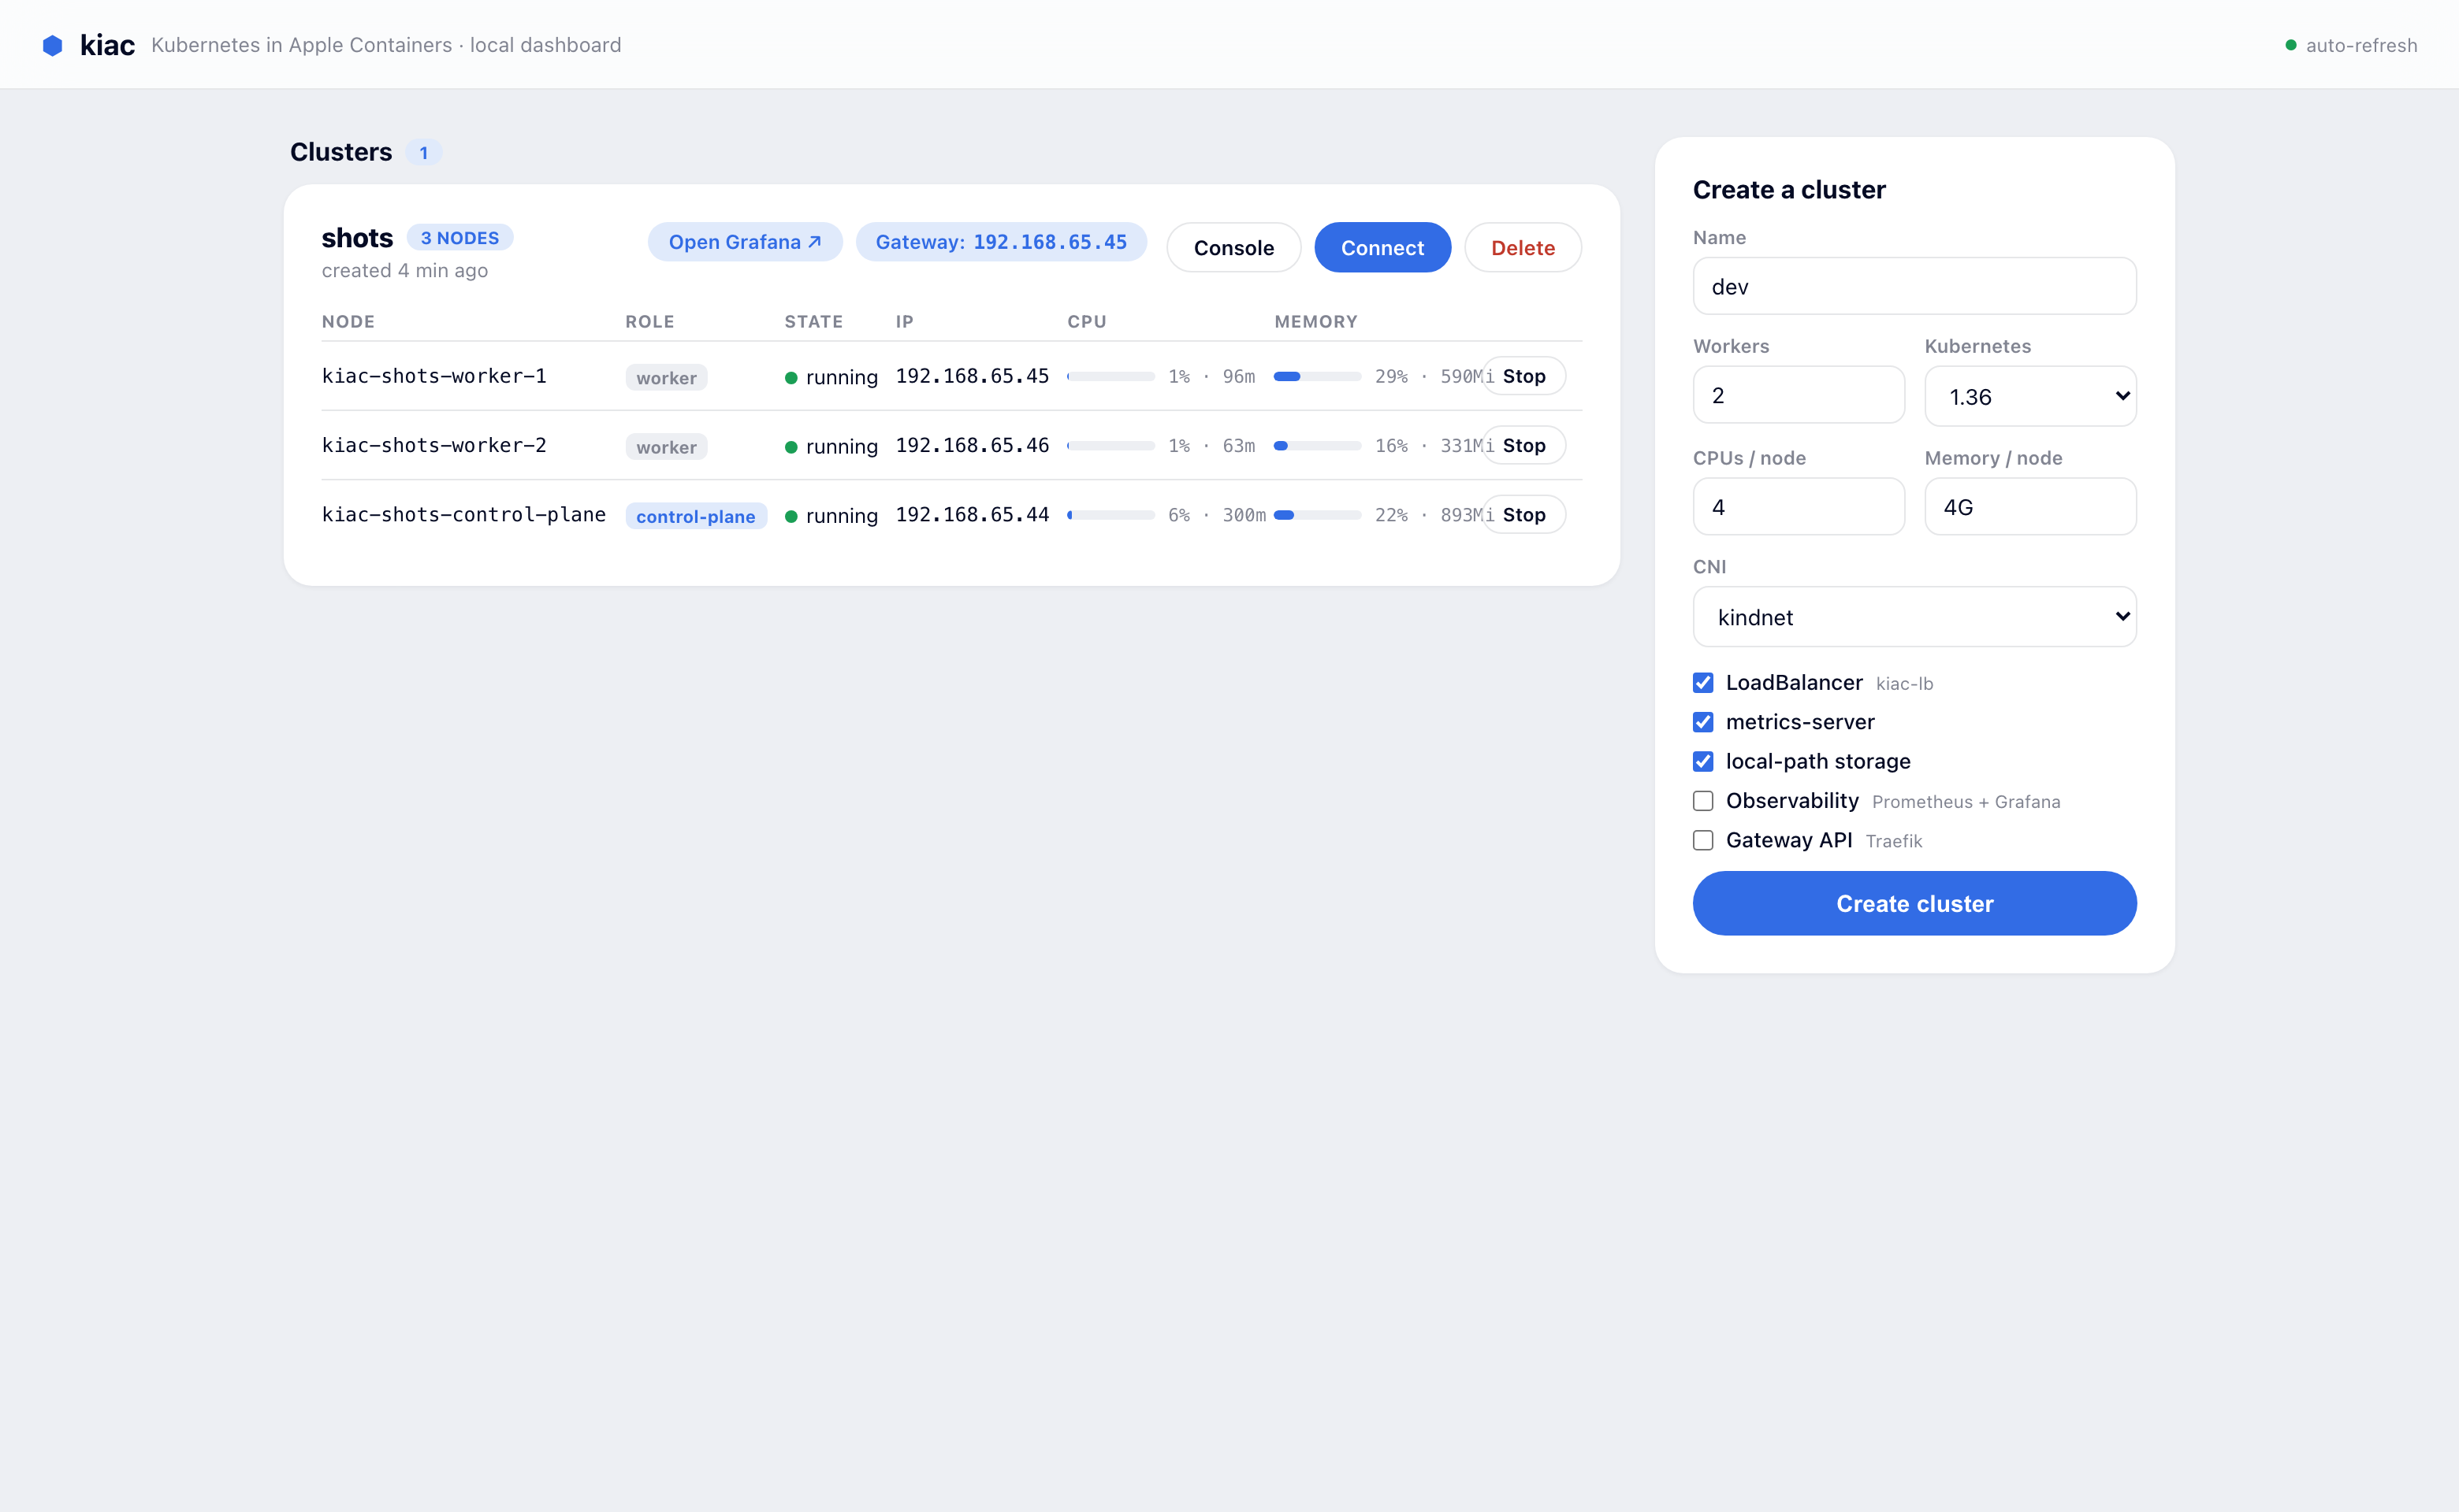Focus the CPUs / node field
This screenshot has height=1512, width=2459.
coord(1798,506)
